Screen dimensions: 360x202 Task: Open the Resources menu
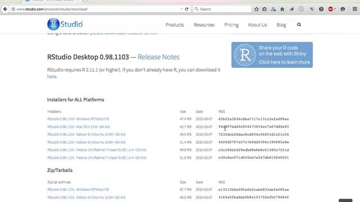pos(204,25)
